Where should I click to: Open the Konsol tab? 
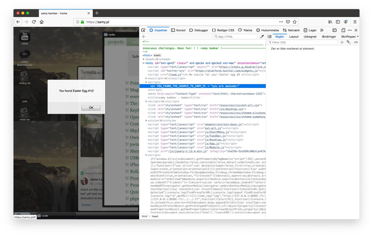pyautogui.click(x=178, y=30)
